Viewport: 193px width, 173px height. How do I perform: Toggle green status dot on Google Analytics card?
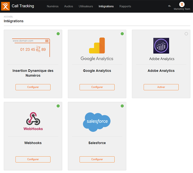pyautogui.click(x=122, y=34)
